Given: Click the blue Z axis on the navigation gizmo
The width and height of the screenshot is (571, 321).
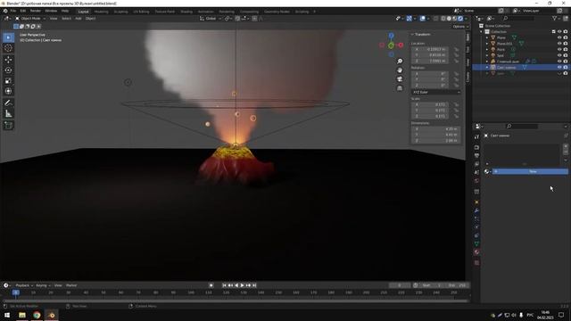Looking at the screenshot, I should 391,36.
